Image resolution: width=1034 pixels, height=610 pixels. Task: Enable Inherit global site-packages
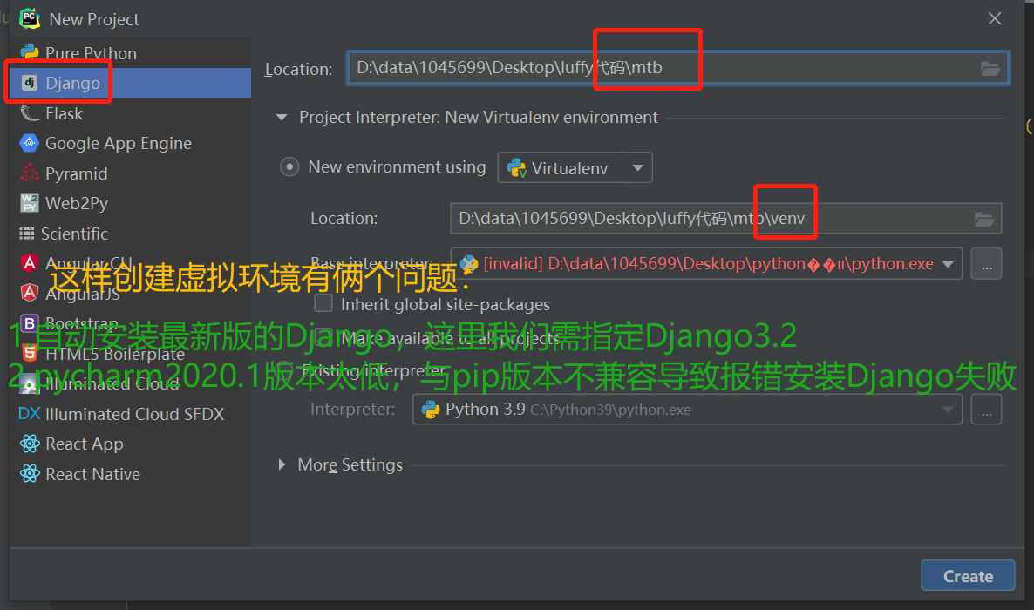click(323, 303)
